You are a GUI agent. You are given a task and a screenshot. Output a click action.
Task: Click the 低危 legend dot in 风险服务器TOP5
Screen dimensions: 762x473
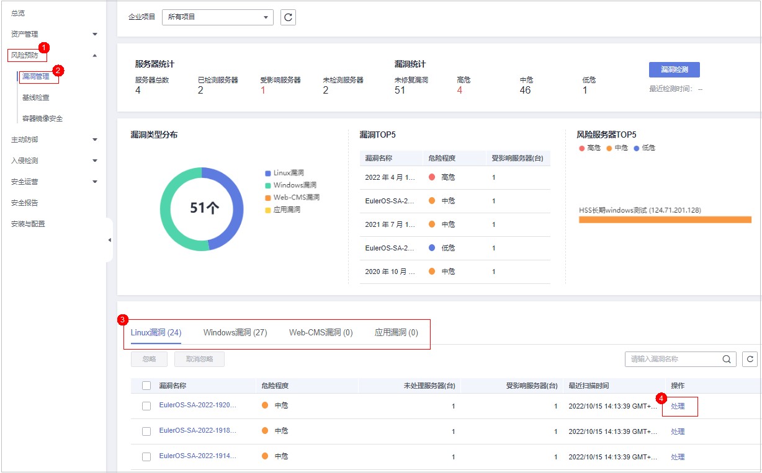tap(637, 148)
